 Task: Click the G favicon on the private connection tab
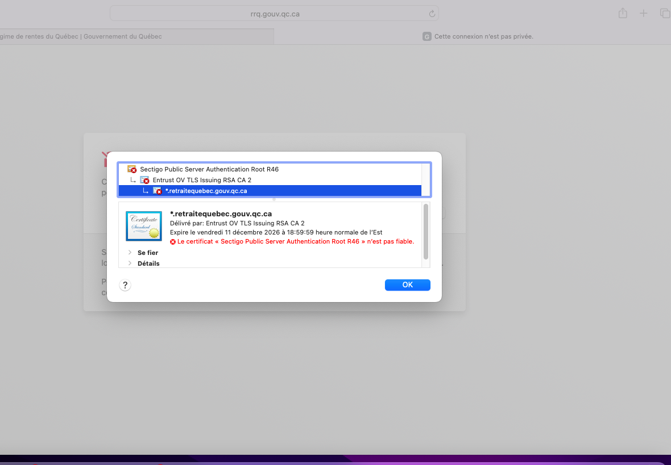click(x=426, y=37)
